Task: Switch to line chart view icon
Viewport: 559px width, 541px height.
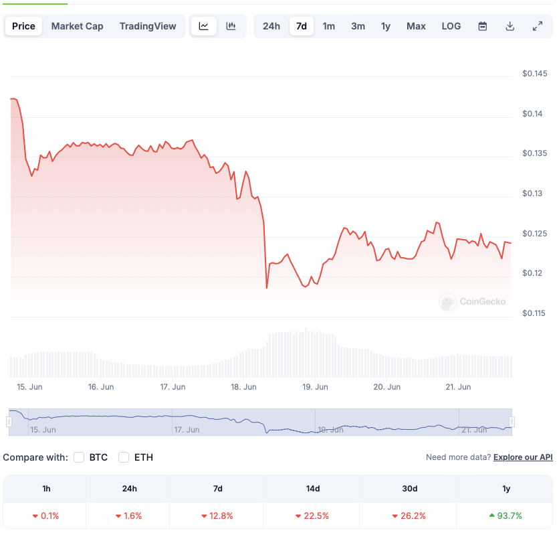Action: click(204, 26)
